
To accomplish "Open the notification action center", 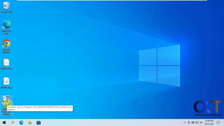I will (218, 122).
